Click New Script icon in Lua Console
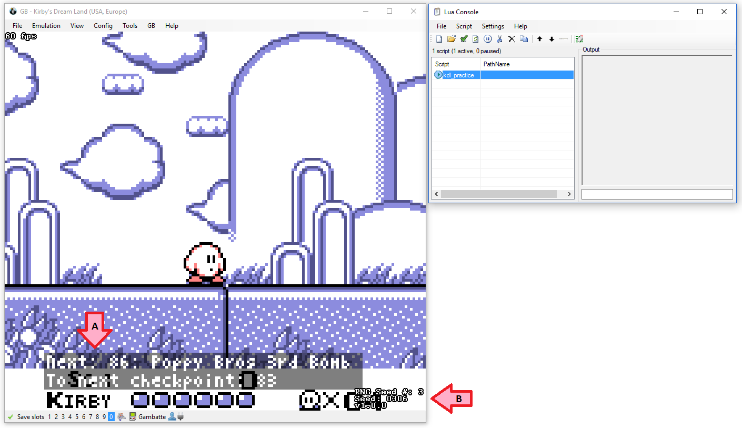This screenshot has height=428, width=742. click(439, 39)
